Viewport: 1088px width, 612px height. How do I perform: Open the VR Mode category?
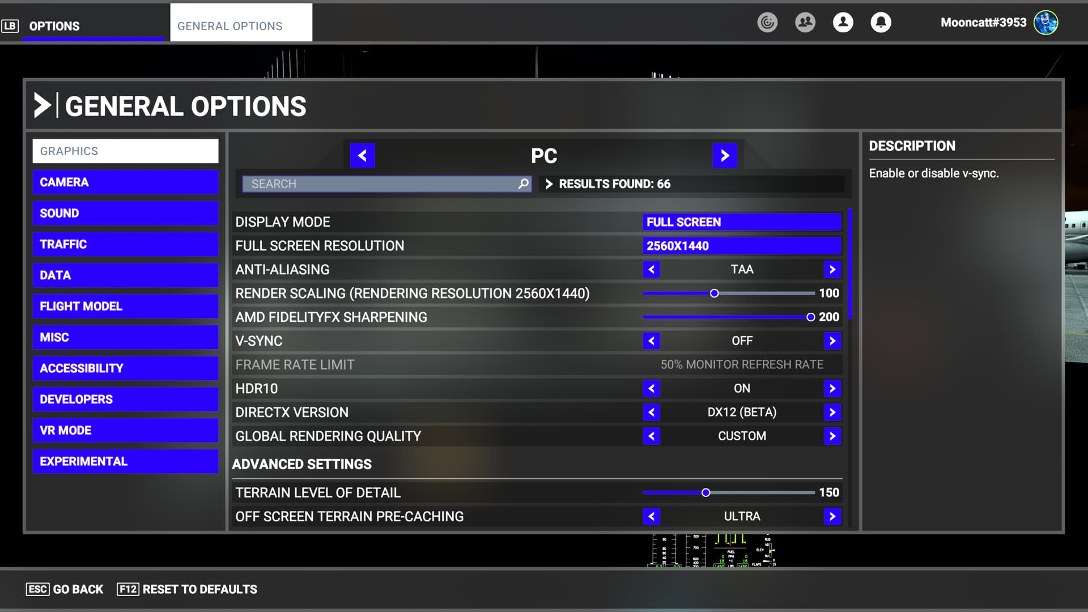125,430
